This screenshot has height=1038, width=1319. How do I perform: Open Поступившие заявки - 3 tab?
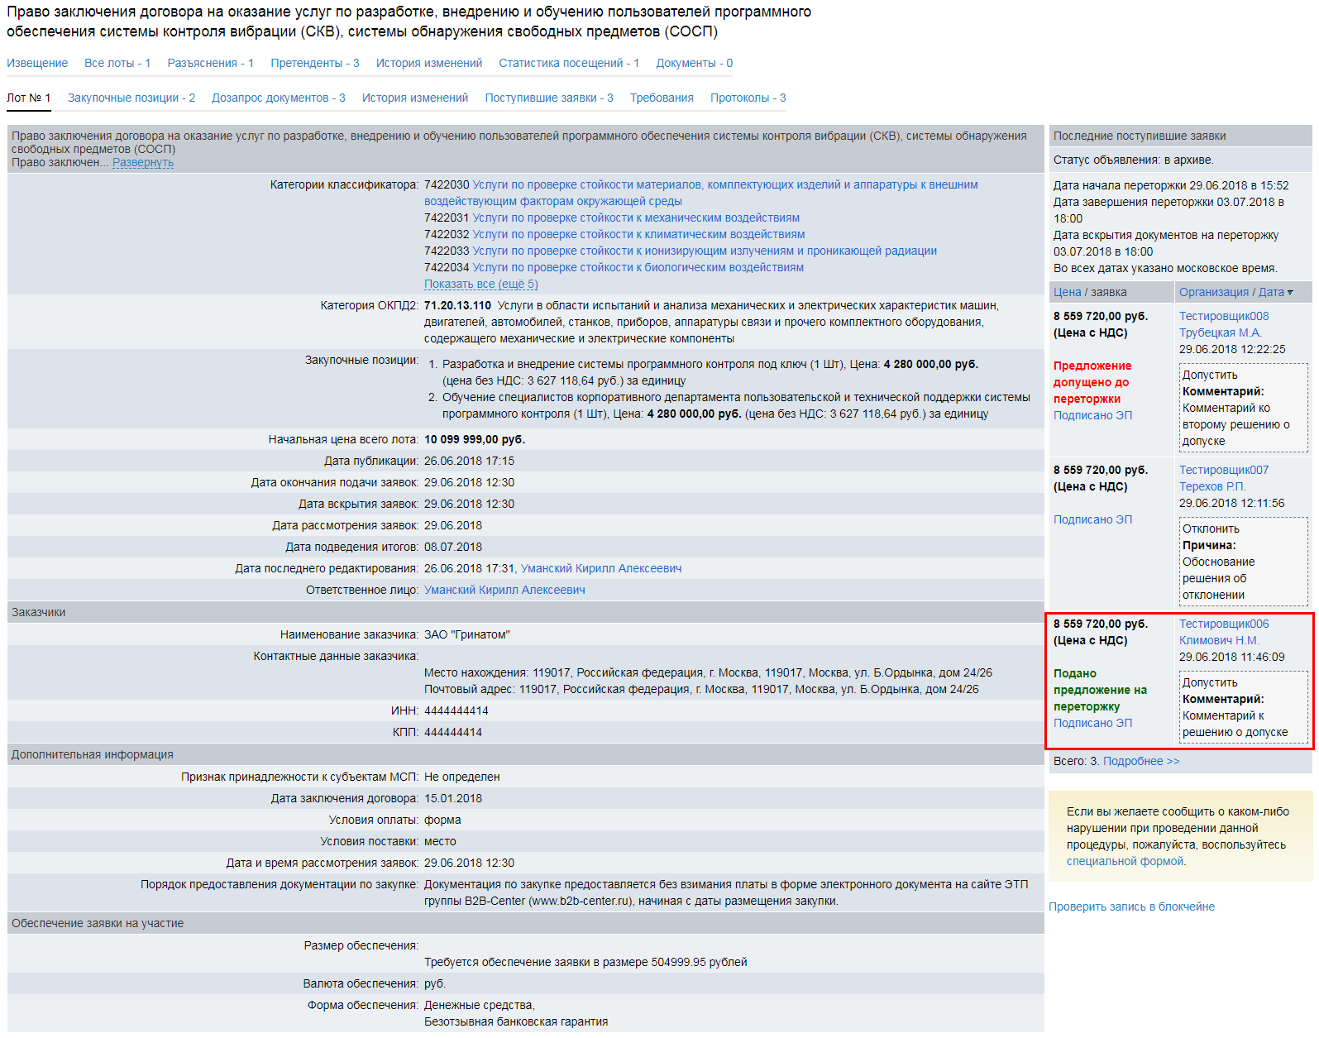point(548,98)
